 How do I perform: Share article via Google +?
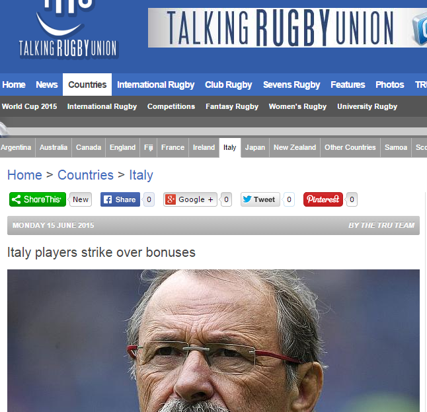pos(190,199)
